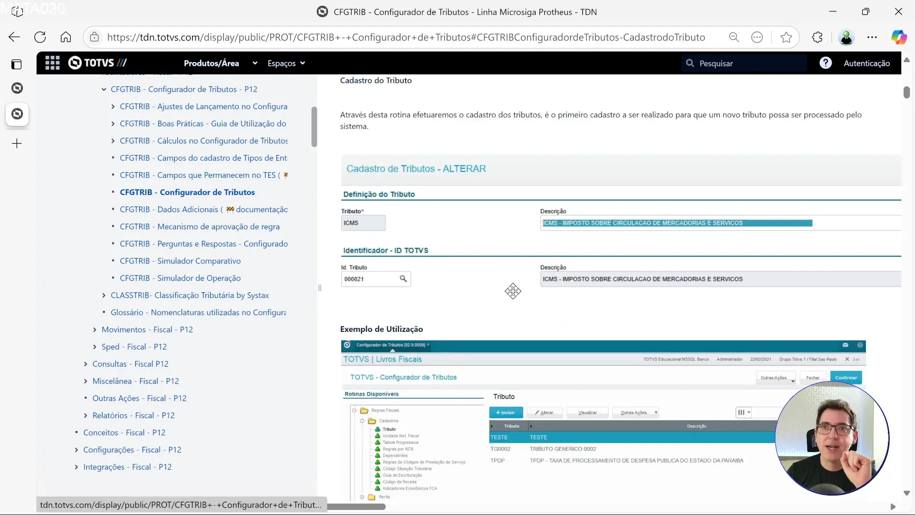Viewport: 915px width, 515px height.
Task: Click the browser profile avatar icon
Action: point(846,37)
